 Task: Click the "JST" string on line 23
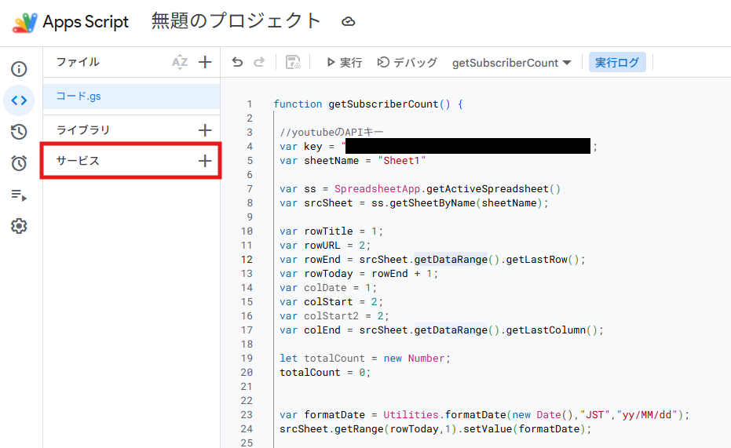595,415
